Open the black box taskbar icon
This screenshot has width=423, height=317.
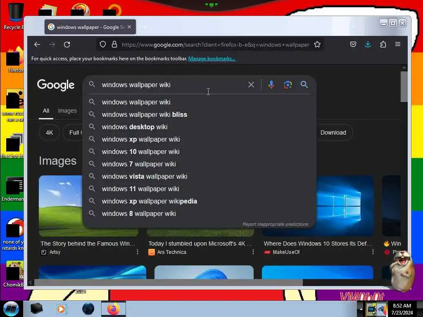point(37,309)
